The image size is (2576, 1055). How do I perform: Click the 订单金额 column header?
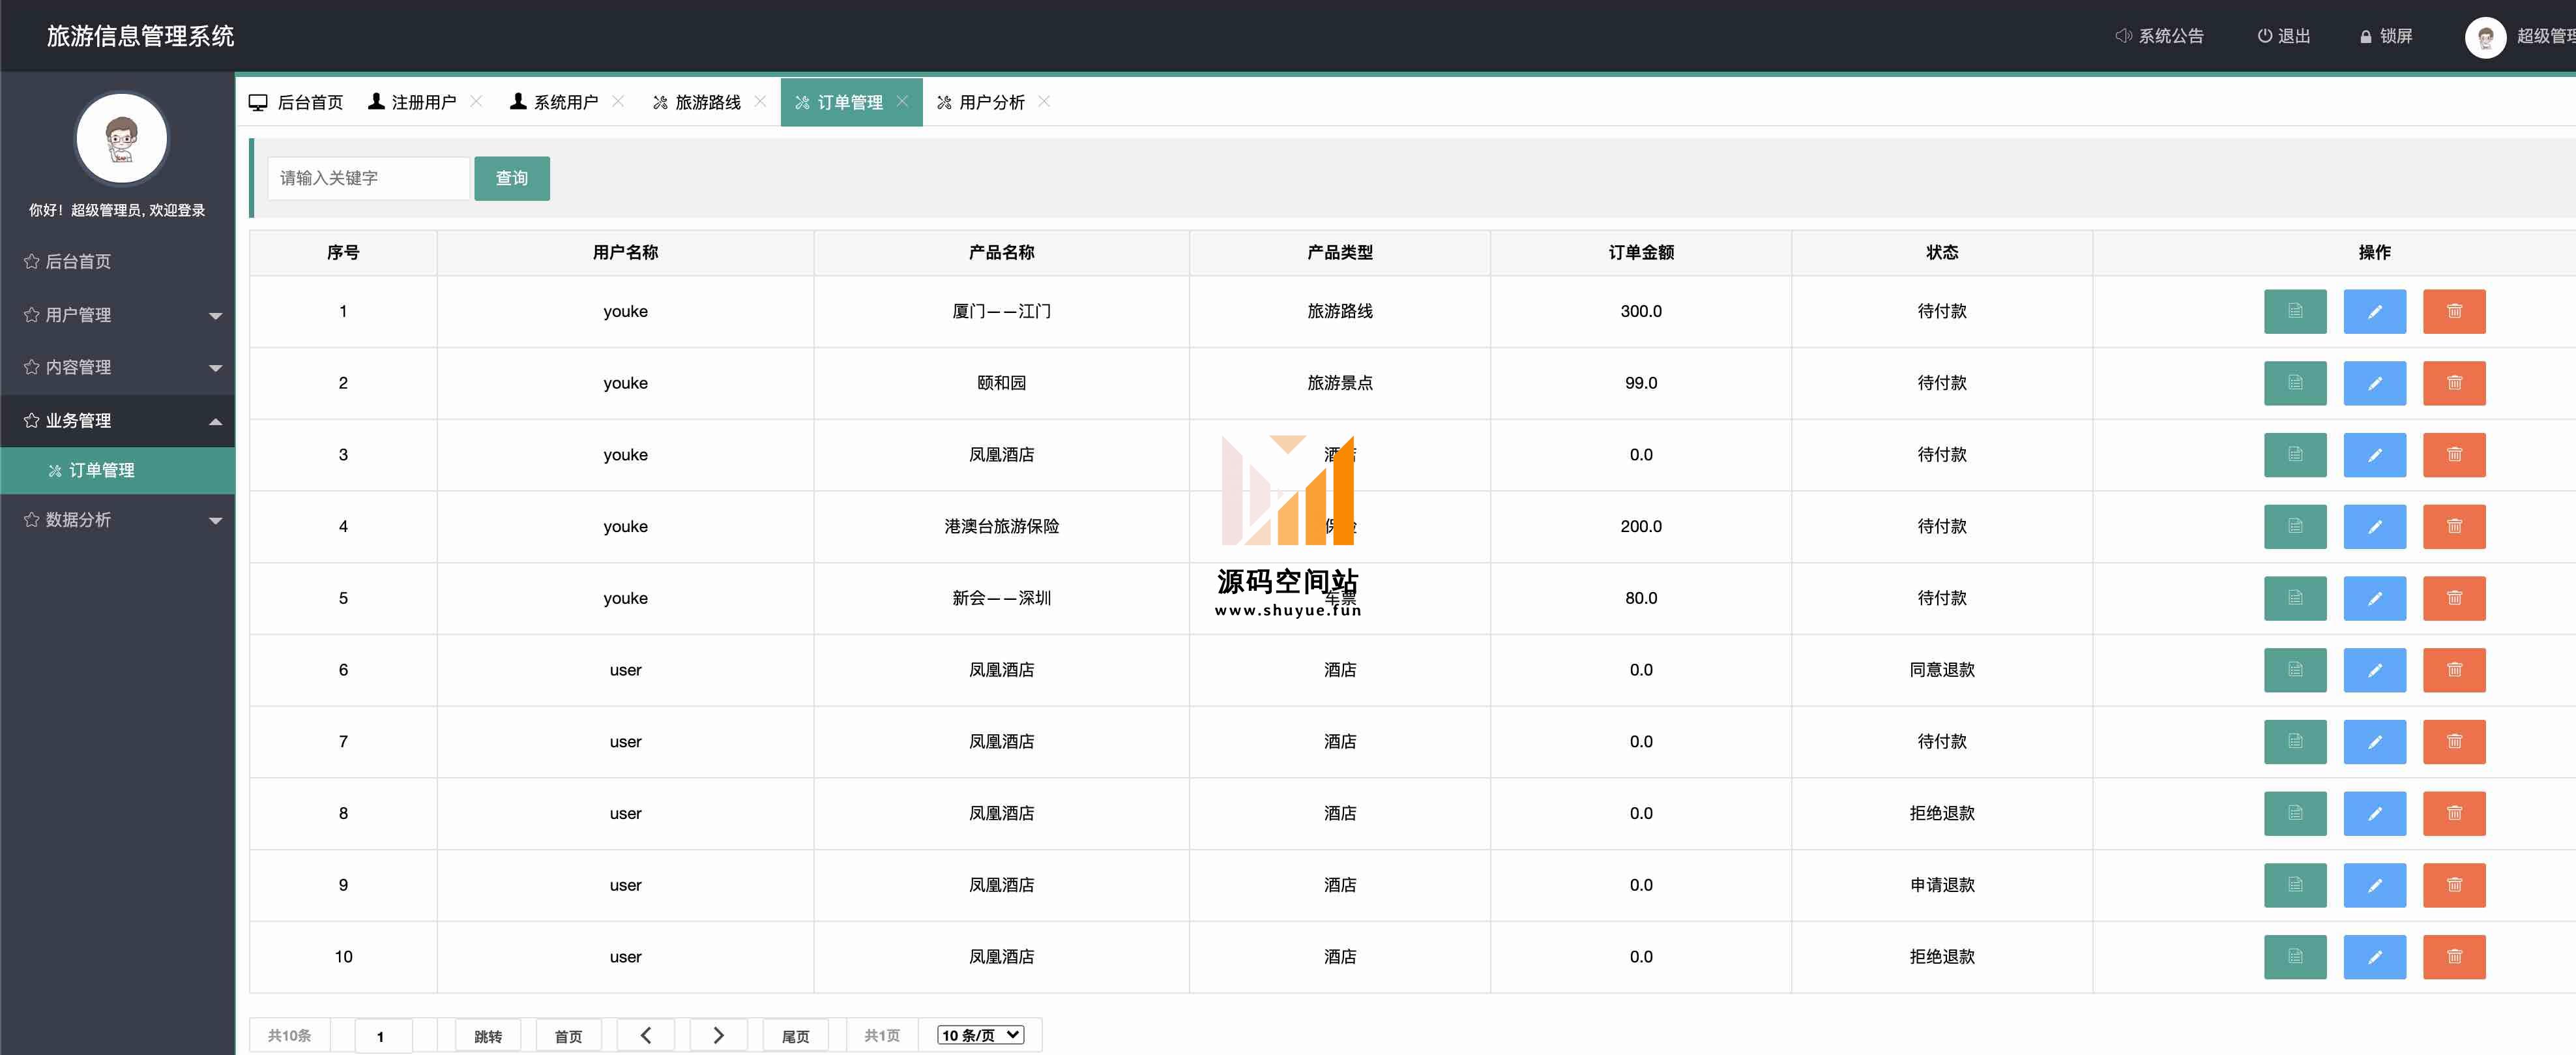(x=1640, y=253)
